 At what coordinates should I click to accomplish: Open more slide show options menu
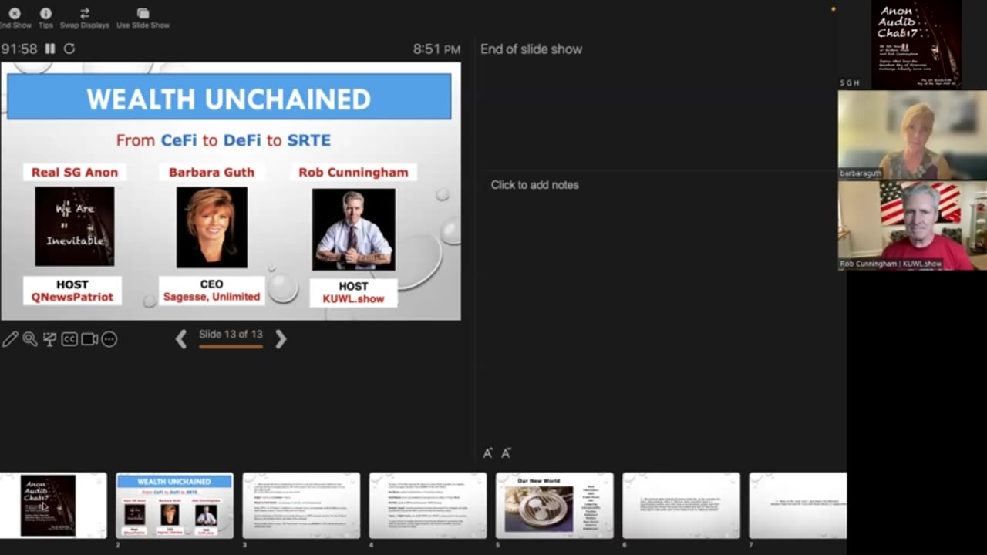pyautogui.click(x=109, y=339)
